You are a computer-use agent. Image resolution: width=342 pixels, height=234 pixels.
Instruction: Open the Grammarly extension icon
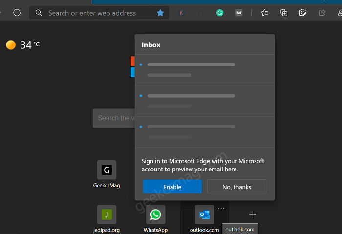(220, 13)
